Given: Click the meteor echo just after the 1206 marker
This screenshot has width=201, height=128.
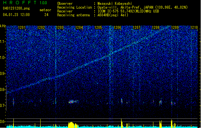Looking at the screenshot, I should click(x=122, y=101).
